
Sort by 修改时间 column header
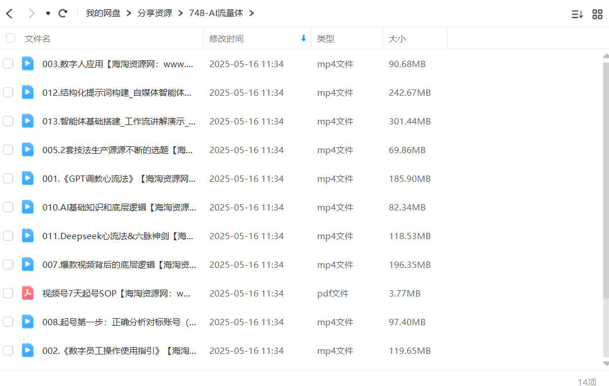(227, 39)
